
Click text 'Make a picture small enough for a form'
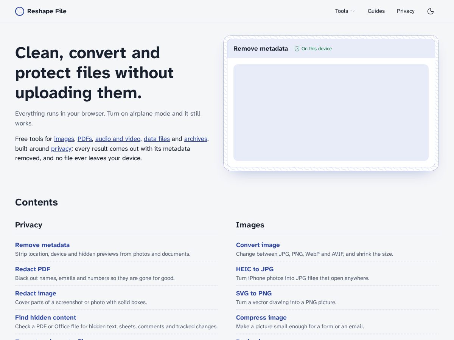pyautogui.click(x=285, y=326)
